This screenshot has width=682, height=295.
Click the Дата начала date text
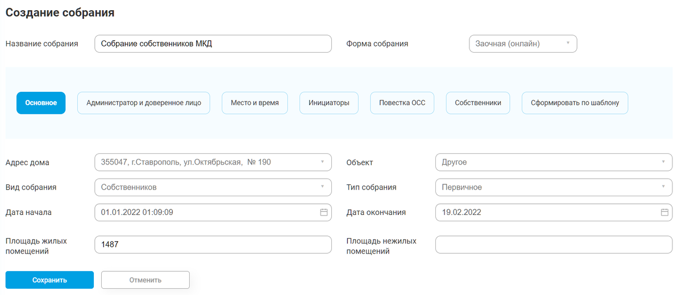point(137,213)
